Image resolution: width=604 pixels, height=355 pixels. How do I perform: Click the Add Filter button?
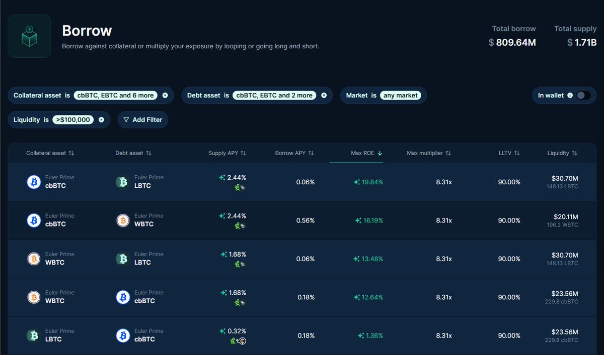[143, 120]
